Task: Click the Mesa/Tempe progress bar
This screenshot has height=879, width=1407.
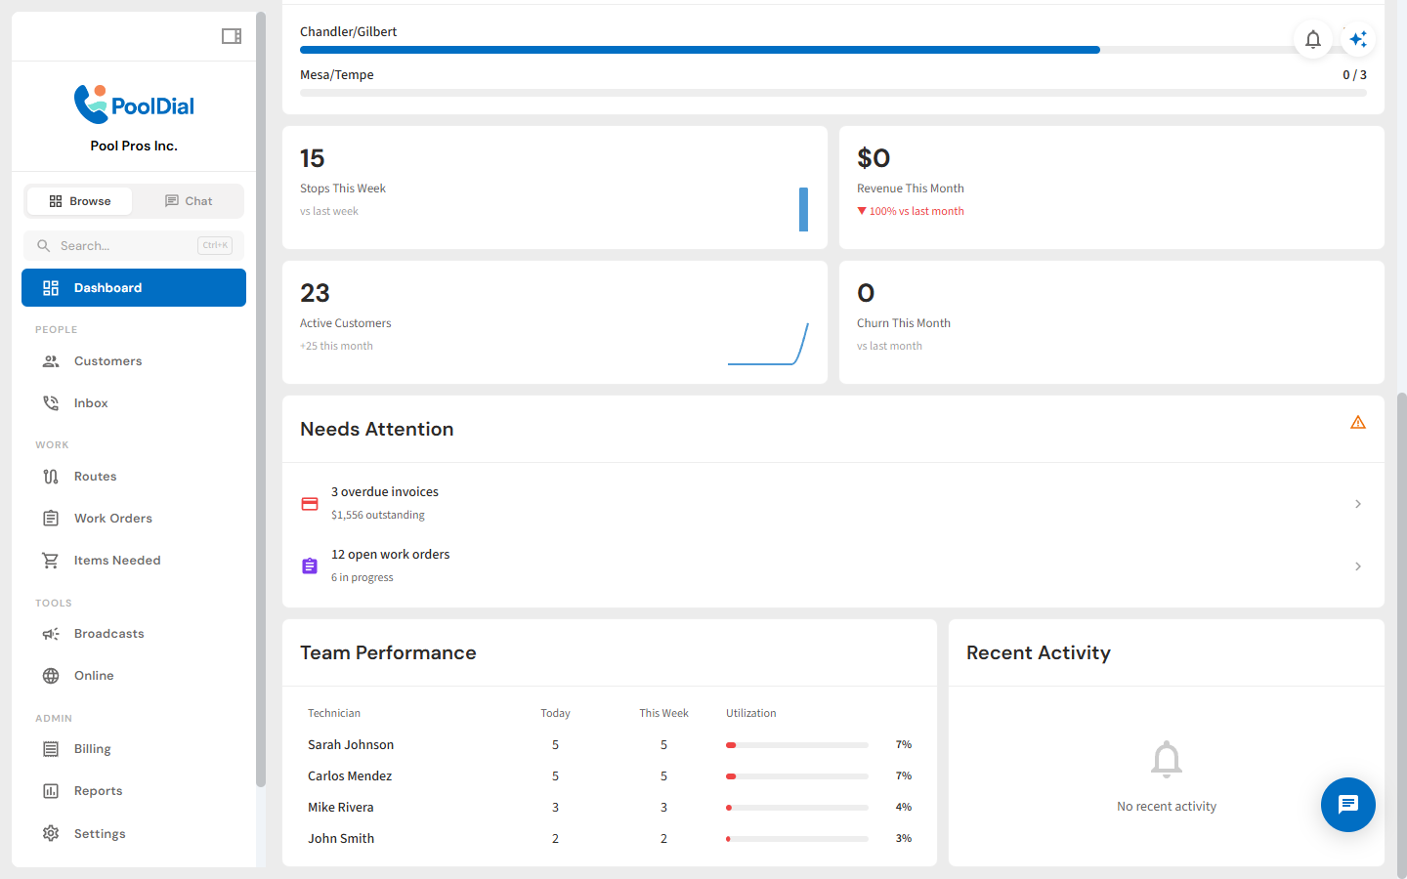Action: 833,93
